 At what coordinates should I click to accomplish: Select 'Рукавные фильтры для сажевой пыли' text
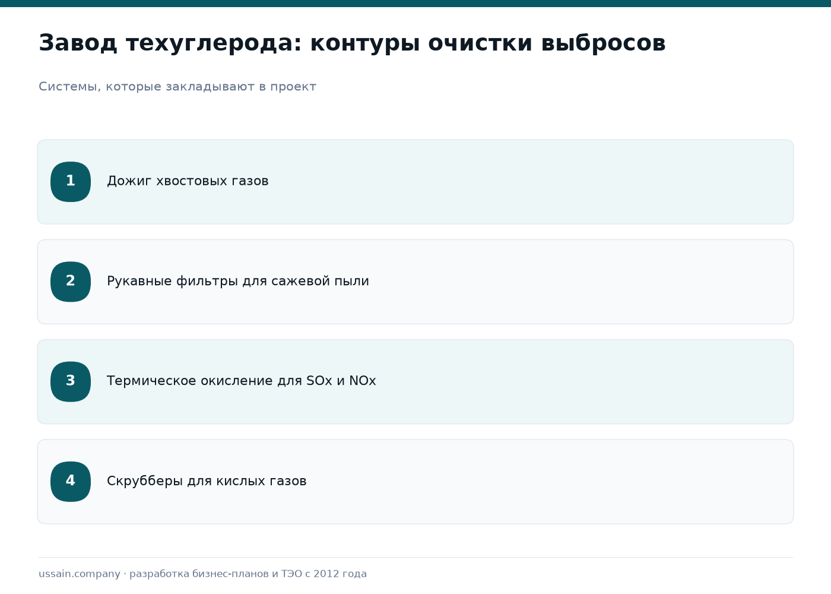pos(238,281)
